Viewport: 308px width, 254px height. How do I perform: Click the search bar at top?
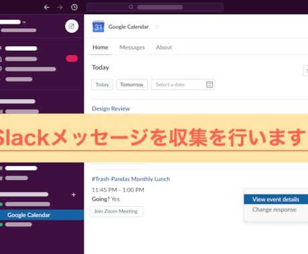[x=155, y=7]
